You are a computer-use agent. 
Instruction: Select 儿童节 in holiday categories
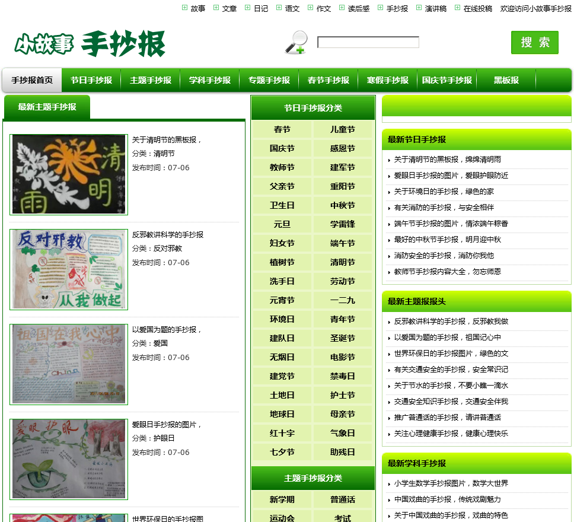pos(342,129)
